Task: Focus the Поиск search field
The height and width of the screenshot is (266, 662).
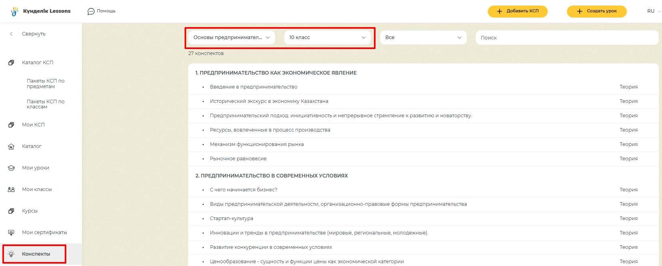Action: 567,38
